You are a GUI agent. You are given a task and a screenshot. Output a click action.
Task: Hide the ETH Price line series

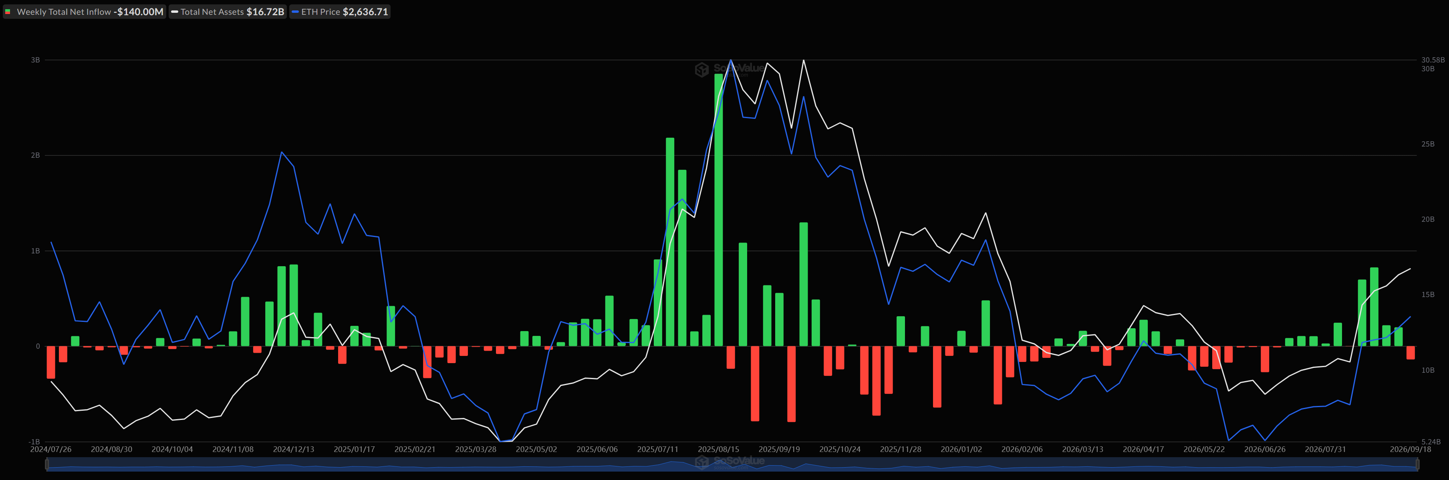(x=340, y=12)
